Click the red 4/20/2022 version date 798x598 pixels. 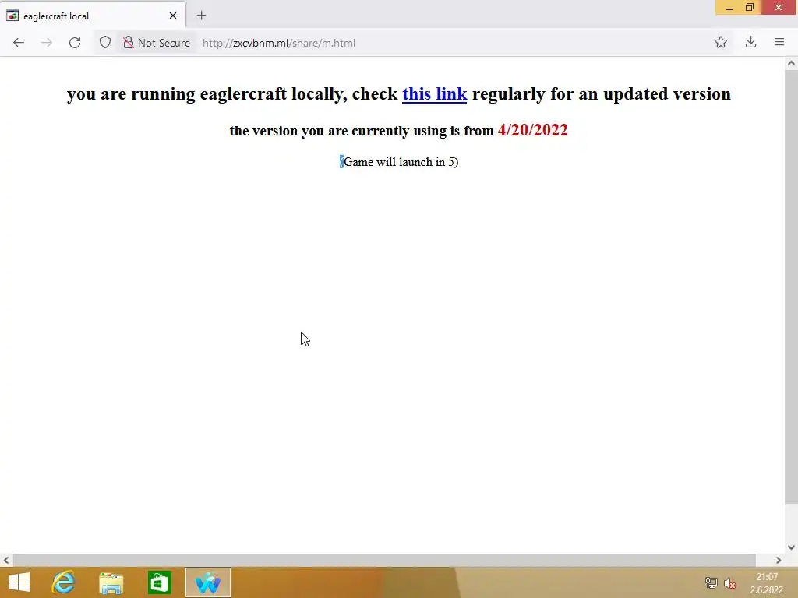(x=532, y=130)
